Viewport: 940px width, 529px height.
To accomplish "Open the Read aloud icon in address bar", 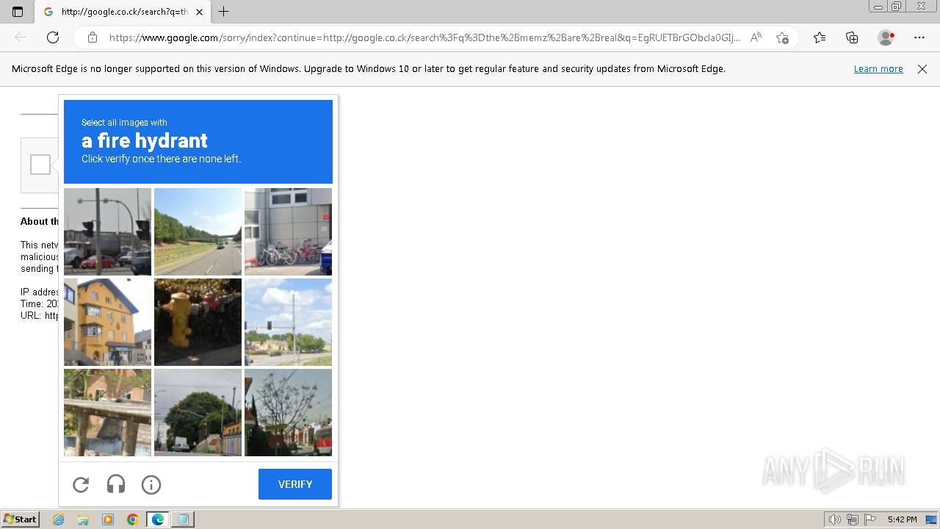I will pyautogui.click(x=756, y=37).
